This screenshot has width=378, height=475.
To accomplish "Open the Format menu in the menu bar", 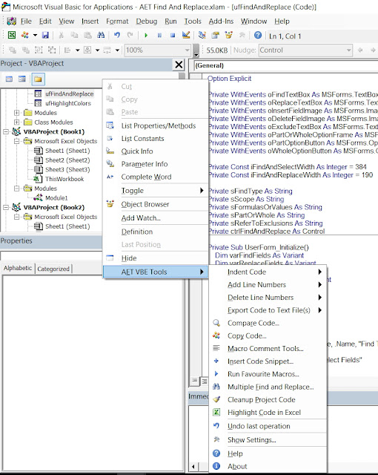I will pyautogui.click(x=117, y=22).
